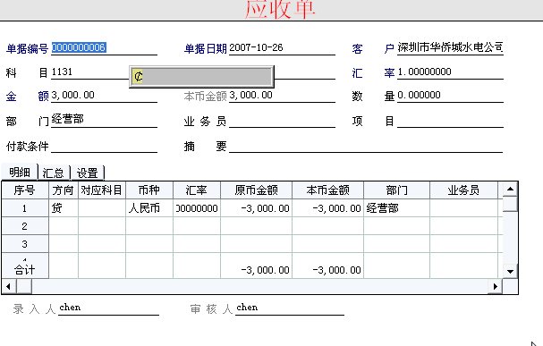Select row number 3 in the table
The image size is (543, 346).
click(24, 244)
